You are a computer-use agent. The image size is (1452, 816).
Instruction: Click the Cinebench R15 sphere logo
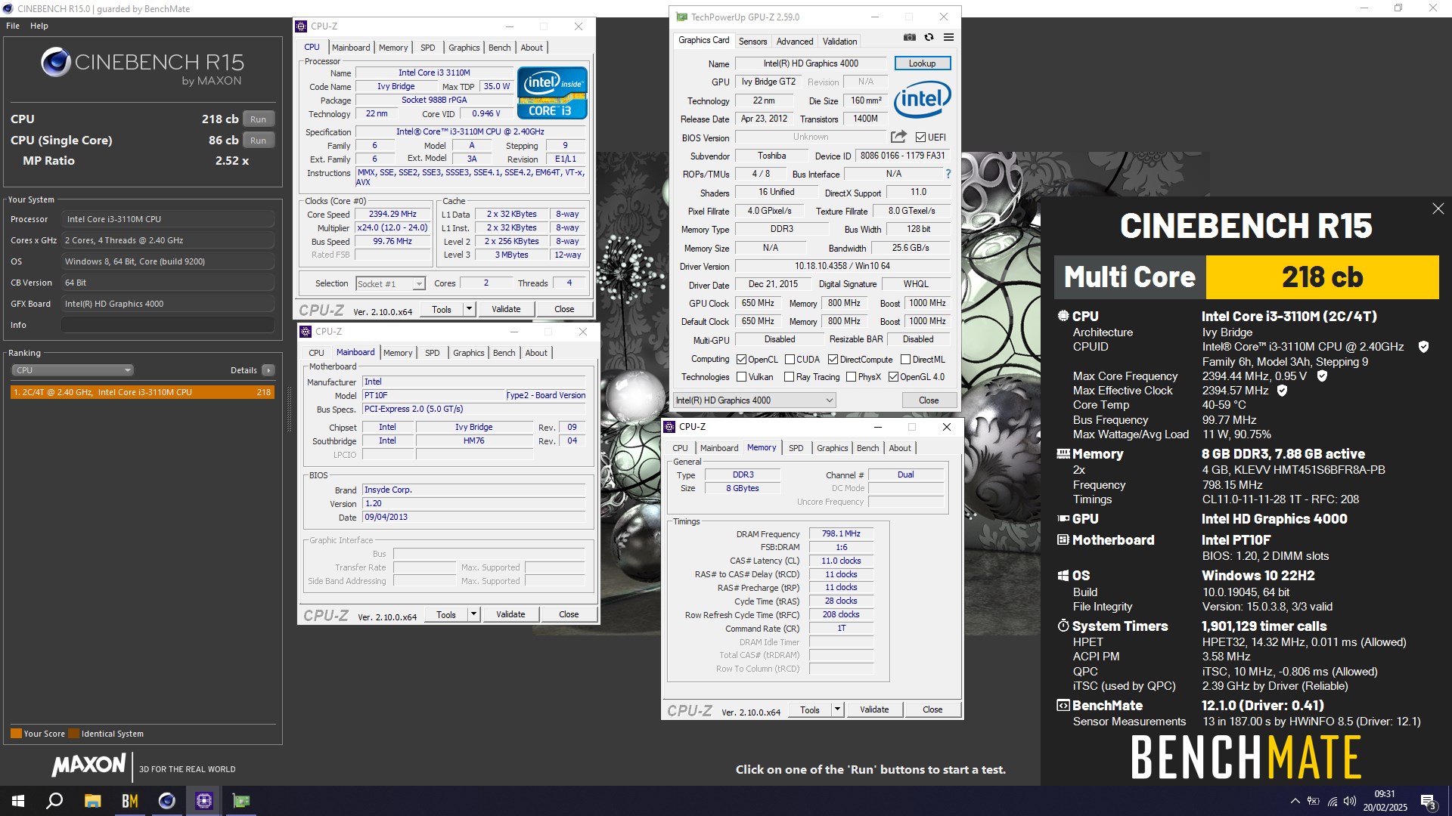click(x=55, y=62)
